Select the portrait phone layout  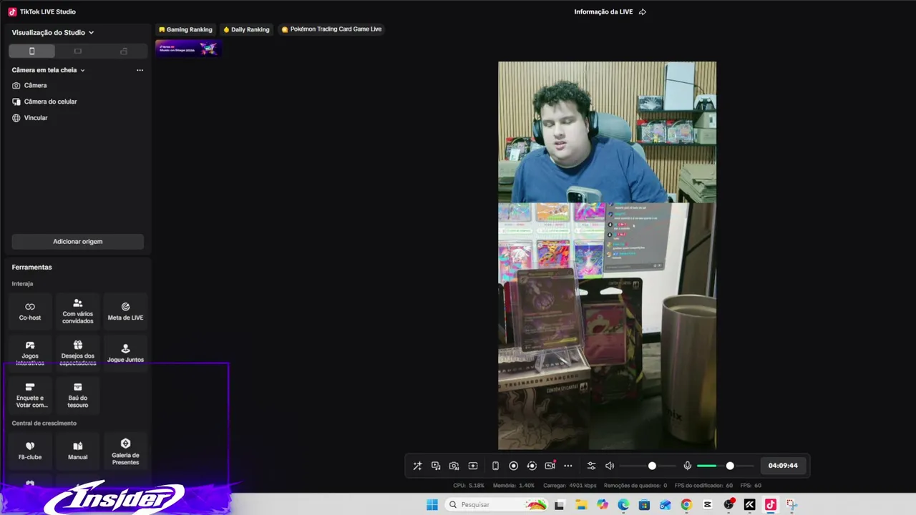[x=31, y=51]
